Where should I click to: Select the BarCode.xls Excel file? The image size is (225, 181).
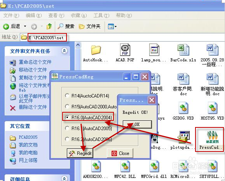tap(183, 50)
